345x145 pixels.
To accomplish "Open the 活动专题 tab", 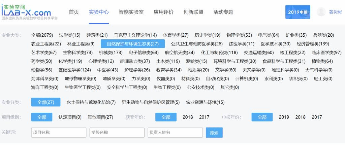I will pyautogui.click(x=223, y=12).
